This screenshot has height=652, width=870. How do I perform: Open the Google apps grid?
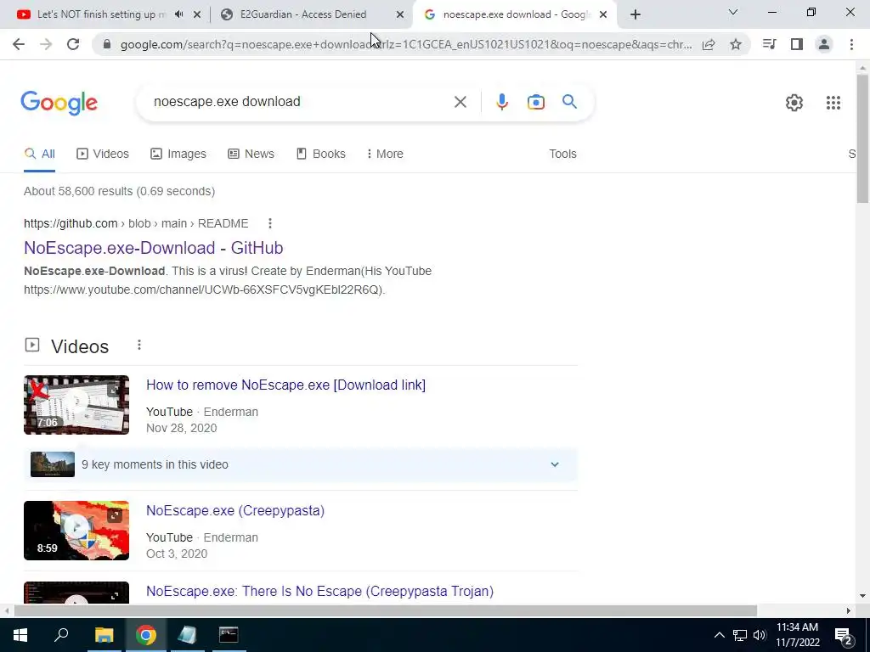tap(833, 103)
